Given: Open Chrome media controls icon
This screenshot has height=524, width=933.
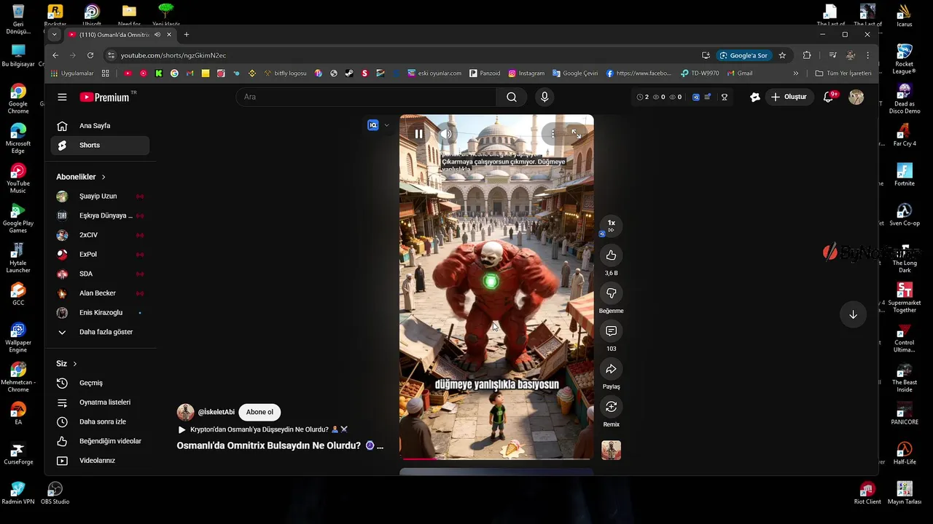Looking at the screenshot, I should pos(832,55).
